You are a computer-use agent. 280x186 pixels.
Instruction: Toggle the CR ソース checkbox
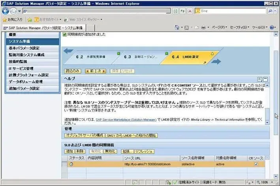(x=256, y=164)
